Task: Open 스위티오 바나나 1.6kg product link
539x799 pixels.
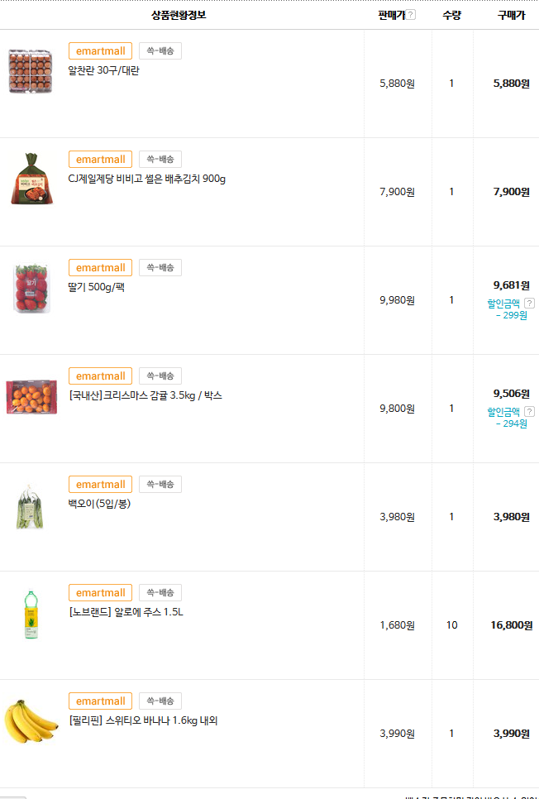Action: click(x=142, y=721)
